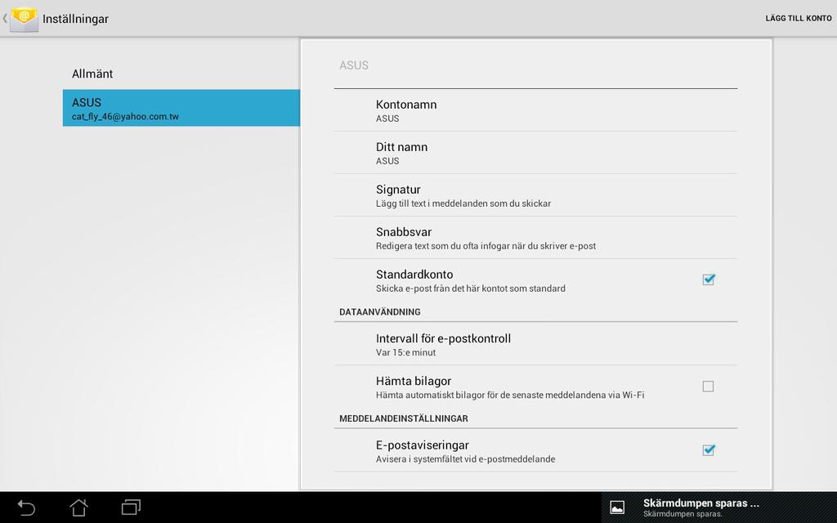Tap the screenshot notification image icon
Screen dimensions: 837x523
pyautogui.click(x=617, y=507)
